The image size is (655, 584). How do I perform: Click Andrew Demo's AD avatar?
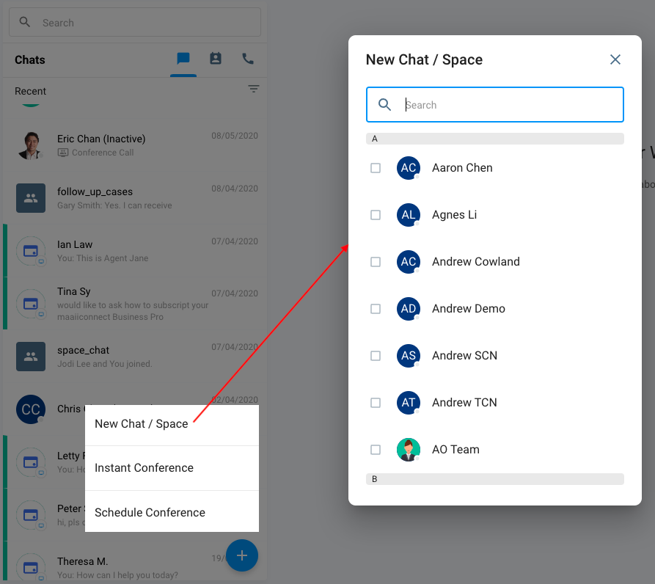pyautogui.click(x=408, y=309)
